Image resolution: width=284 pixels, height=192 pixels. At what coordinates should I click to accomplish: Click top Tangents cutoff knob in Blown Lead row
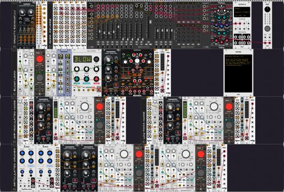[108, 59]
